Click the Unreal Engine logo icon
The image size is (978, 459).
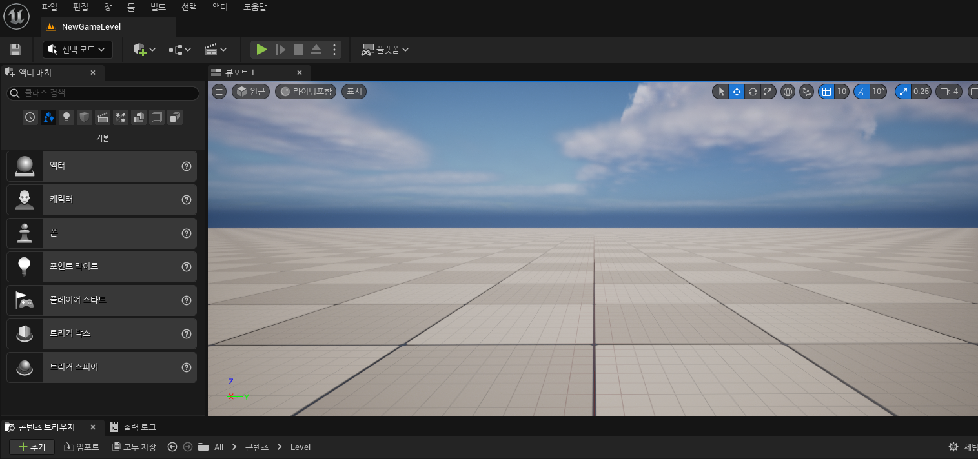click(16, 16)
